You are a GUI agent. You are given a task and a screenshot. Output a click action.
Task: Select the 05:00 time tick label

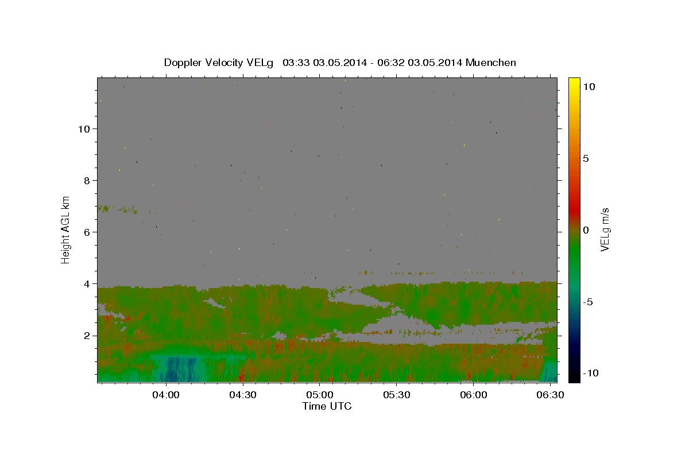coord(320,395)
